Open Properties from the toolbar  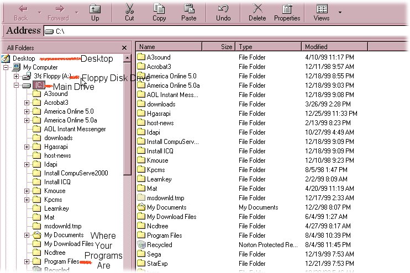click(x=287, y=13)
